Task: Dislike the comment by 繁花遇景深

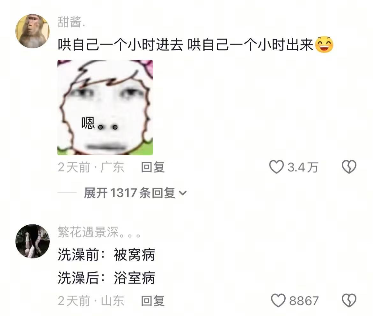Action: click(349, 300)
